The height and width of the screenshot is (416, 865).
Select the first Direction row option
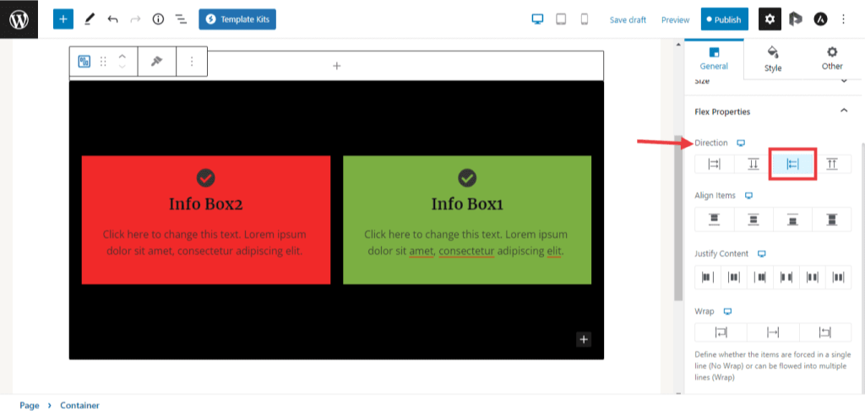tap(714, 164)
